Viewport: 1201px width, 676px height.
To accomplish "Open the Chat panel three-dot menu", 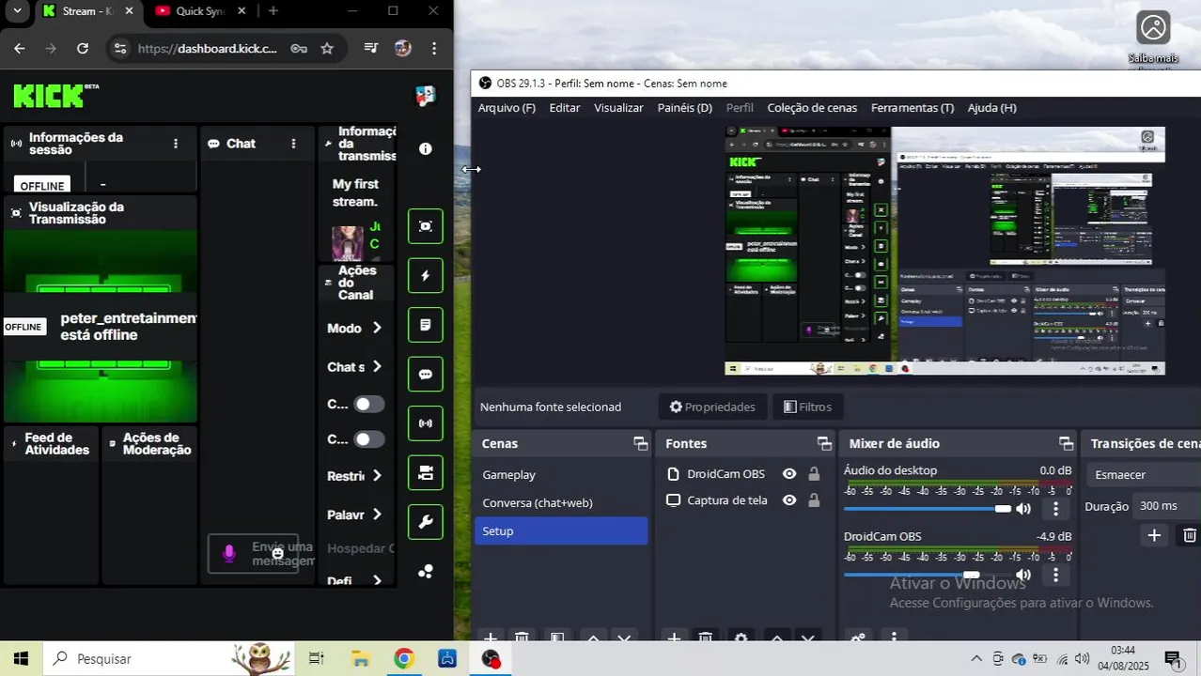I will click(293, 144).
